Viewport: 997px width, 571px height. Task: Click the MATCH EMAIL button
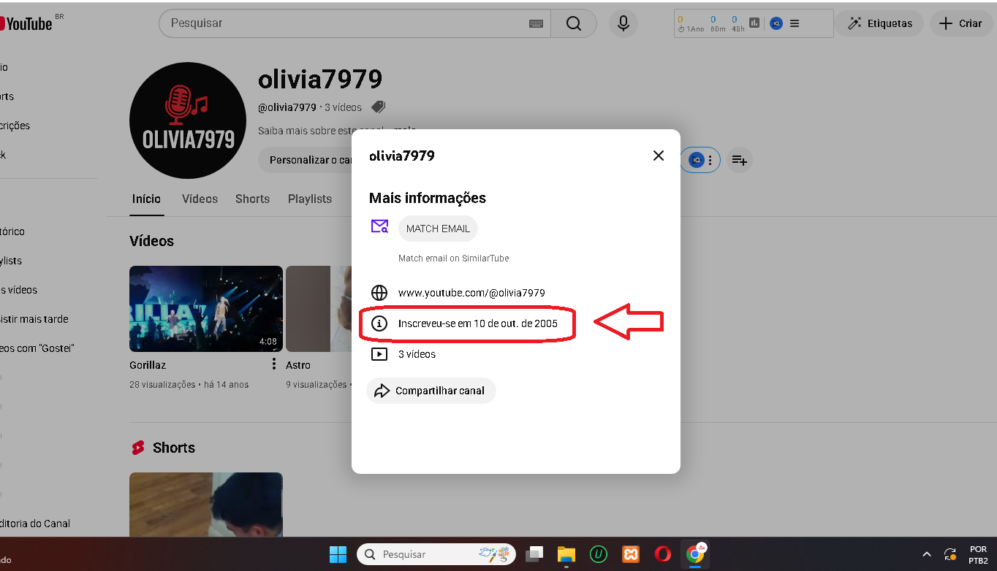point(438,229)
